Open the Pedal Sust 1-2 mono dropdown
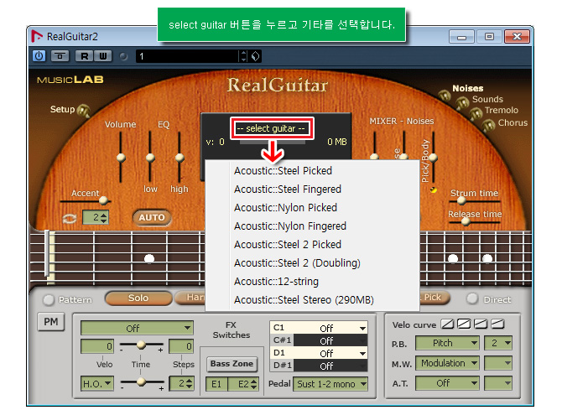The height and width of the screenshot is (410, 562). 330,384
